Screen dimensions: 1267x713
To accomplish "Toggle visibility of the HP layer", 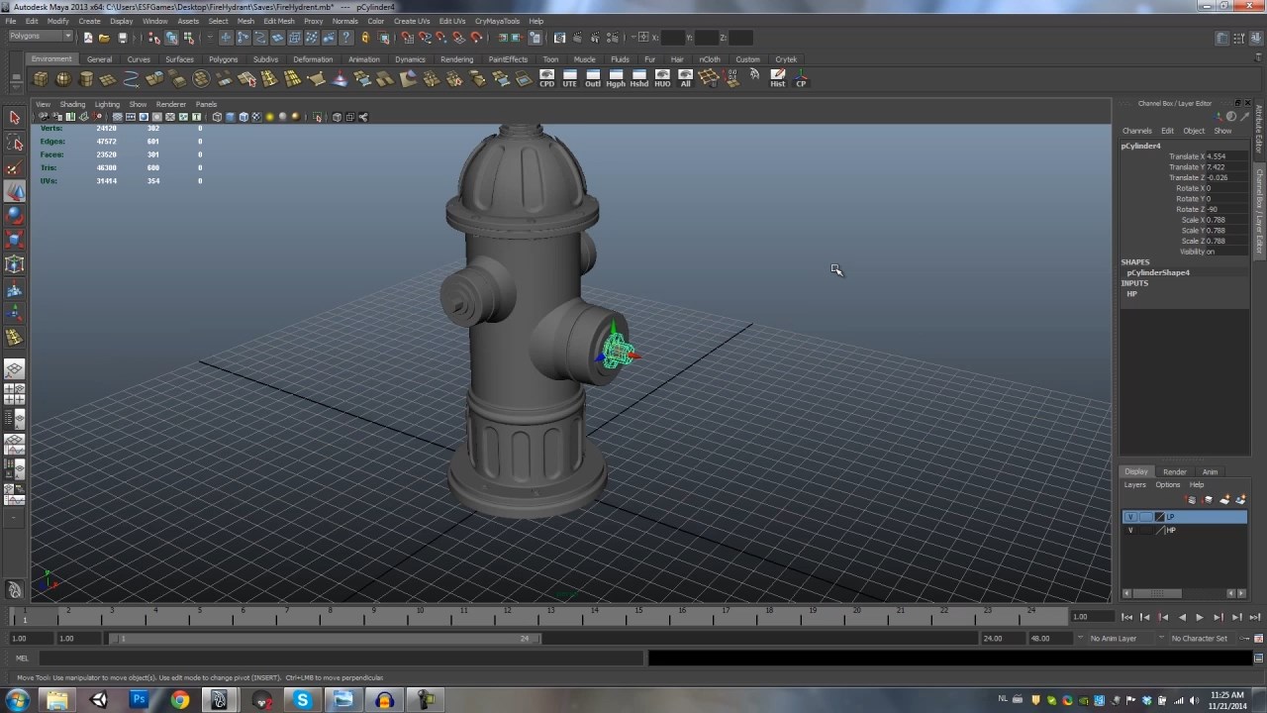I will point(1130,530).
